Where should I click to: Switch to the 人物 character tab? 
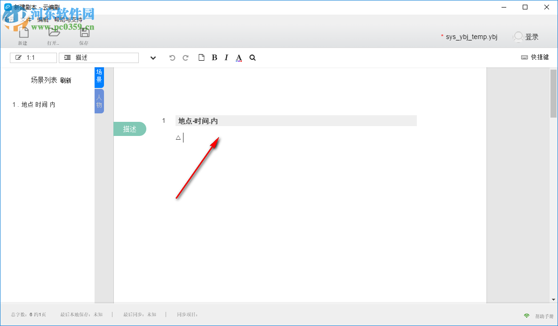click(99, 101)
